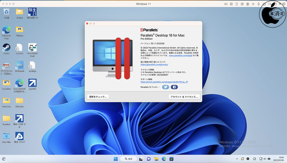Screen dimensions: 287x163
Task: Open Microsoft Edge from the taskbar
Action: pos(164,159)
